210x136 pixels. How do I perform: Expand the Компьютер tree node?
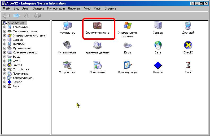click(x=5, y=27)
